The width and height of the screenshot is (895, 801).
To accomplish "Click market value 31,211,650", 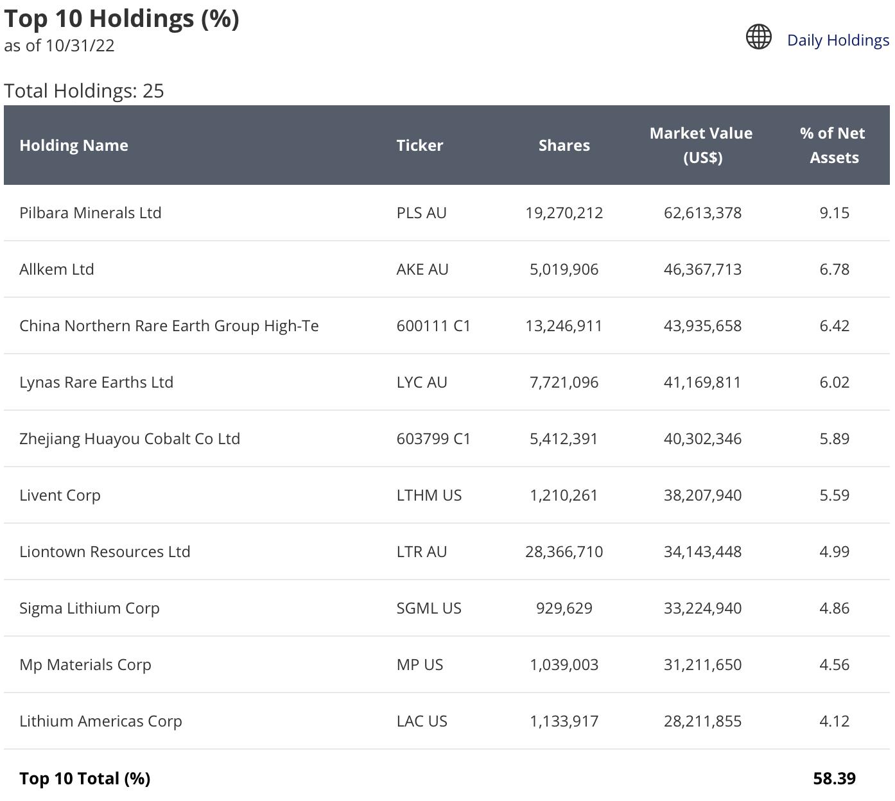I will tap(703, 664).
